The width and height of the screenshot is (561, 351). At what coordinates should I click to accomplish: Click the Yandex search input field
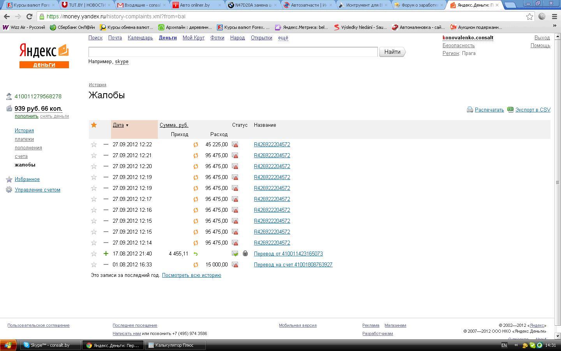[x=233, y=52]
